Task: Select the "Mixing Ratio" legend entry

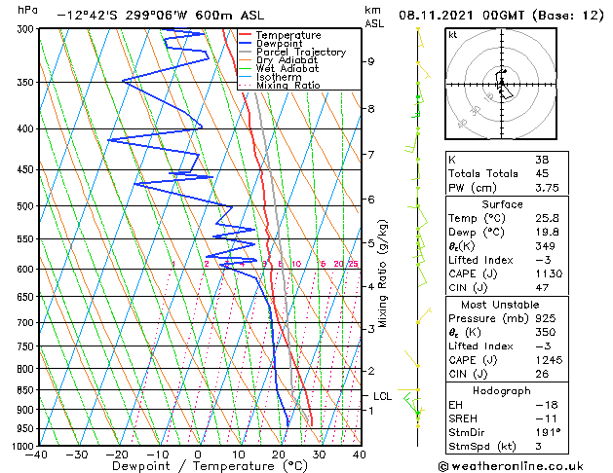Action: click(288, 85)
